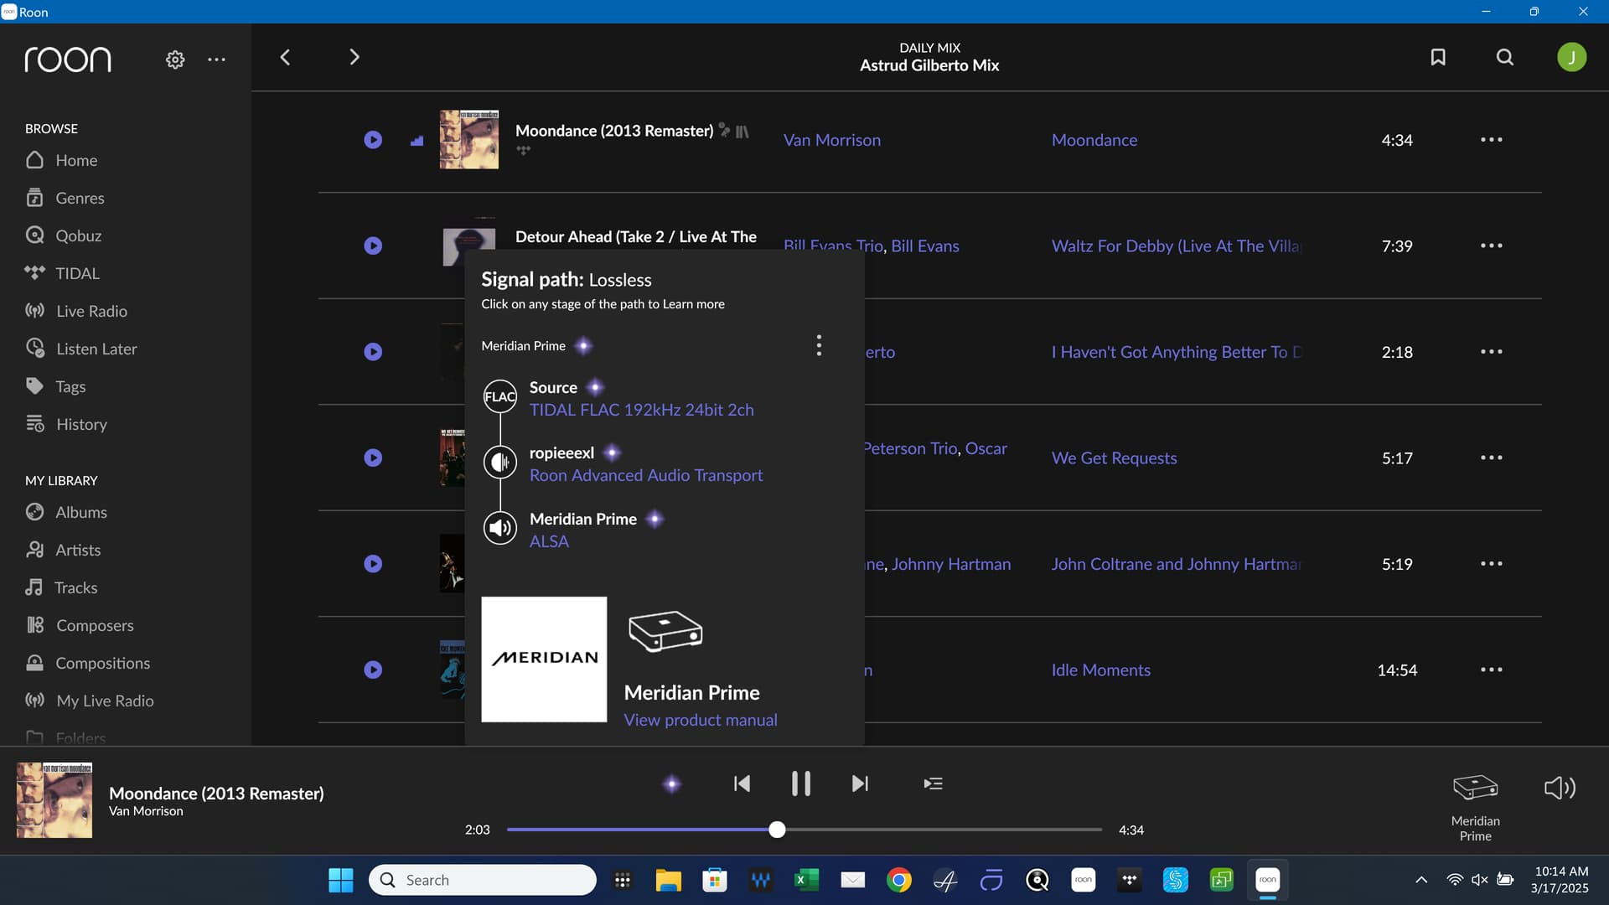This screenshot has height=905, width=1609.
Task: Click Roon Advanced Audio Transport link
Action: 646,475
